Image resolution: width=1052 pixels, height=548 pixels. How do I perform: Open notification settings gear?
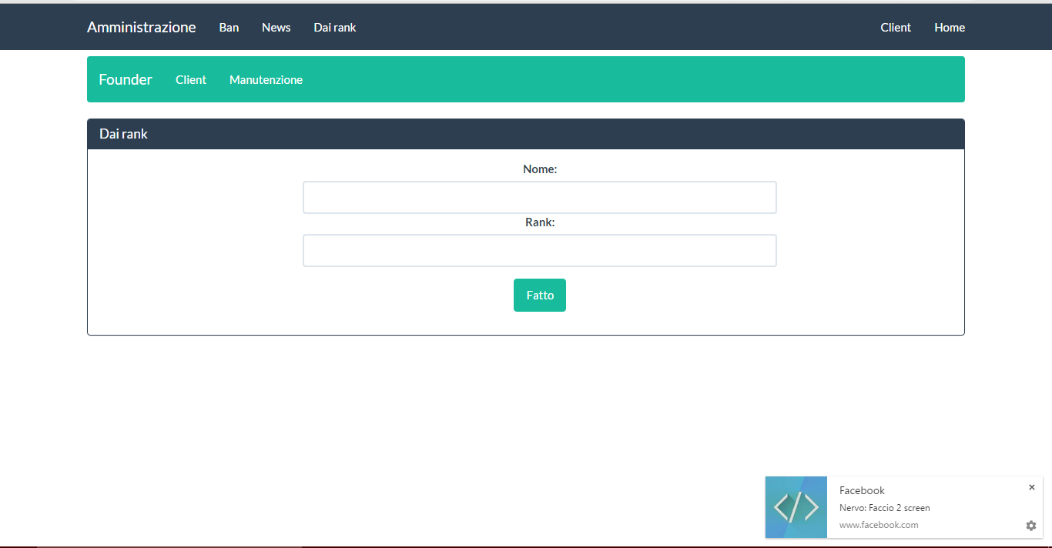(1030, 526)
